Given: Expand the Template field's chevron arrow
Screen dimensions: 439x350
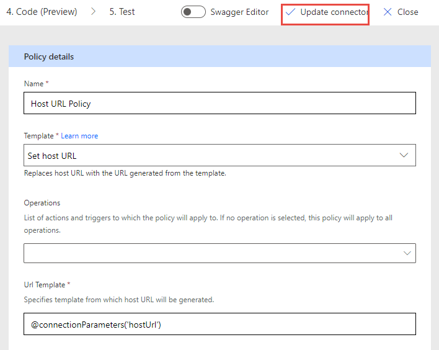Looking at the screenshot, I should 404,155.
